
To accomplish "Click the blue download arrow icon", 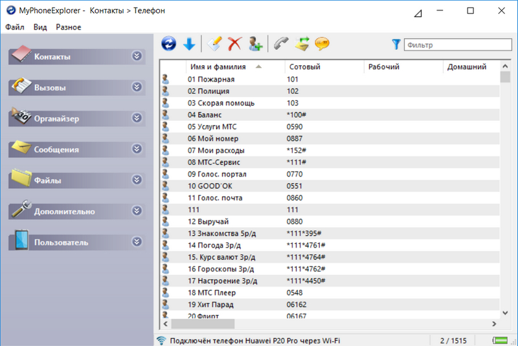I will pos(189,44).
